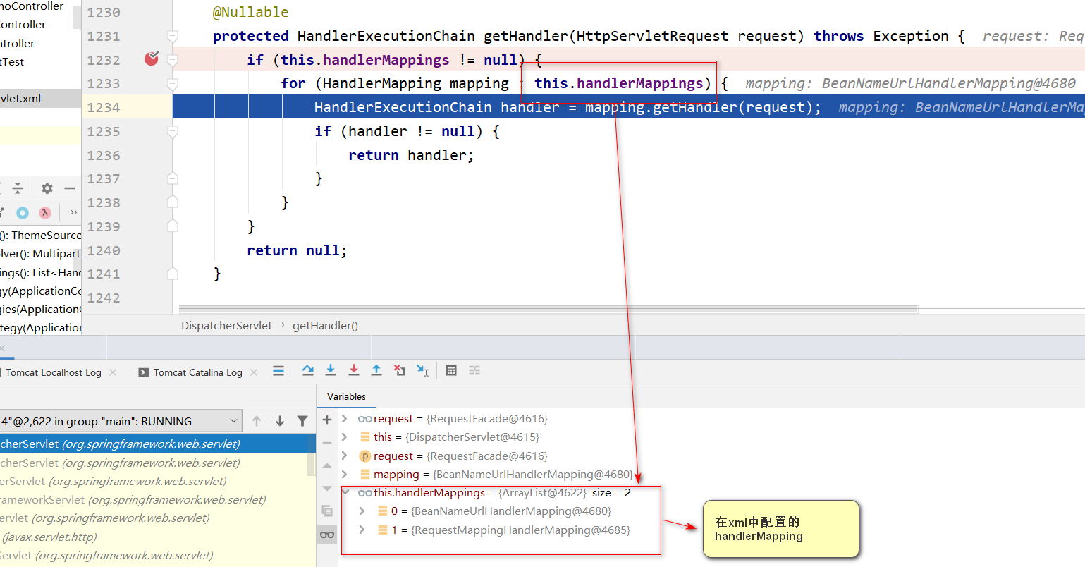Viewport: 1085px width, 567px height.
Task: Click 'return handler;' on line 1236
Action: pyautogui.click(x=411, y=155)
